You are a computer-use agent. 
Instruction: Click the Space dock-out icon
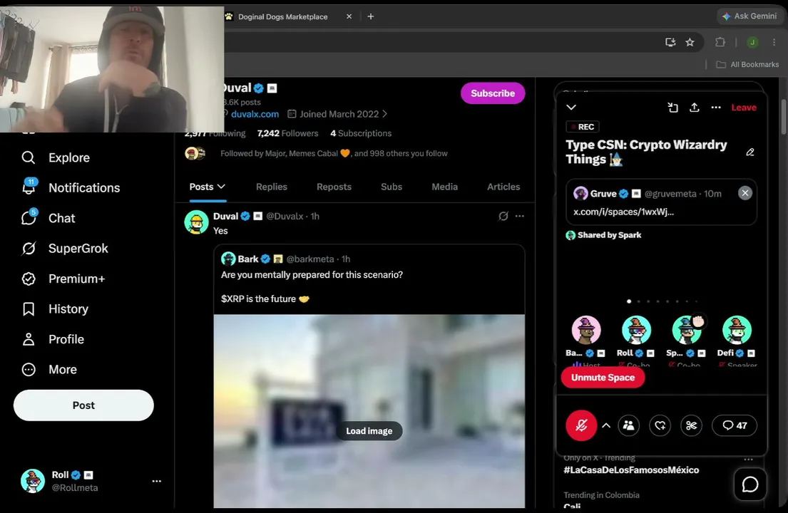pyautogui.click(x=672, y=108)
